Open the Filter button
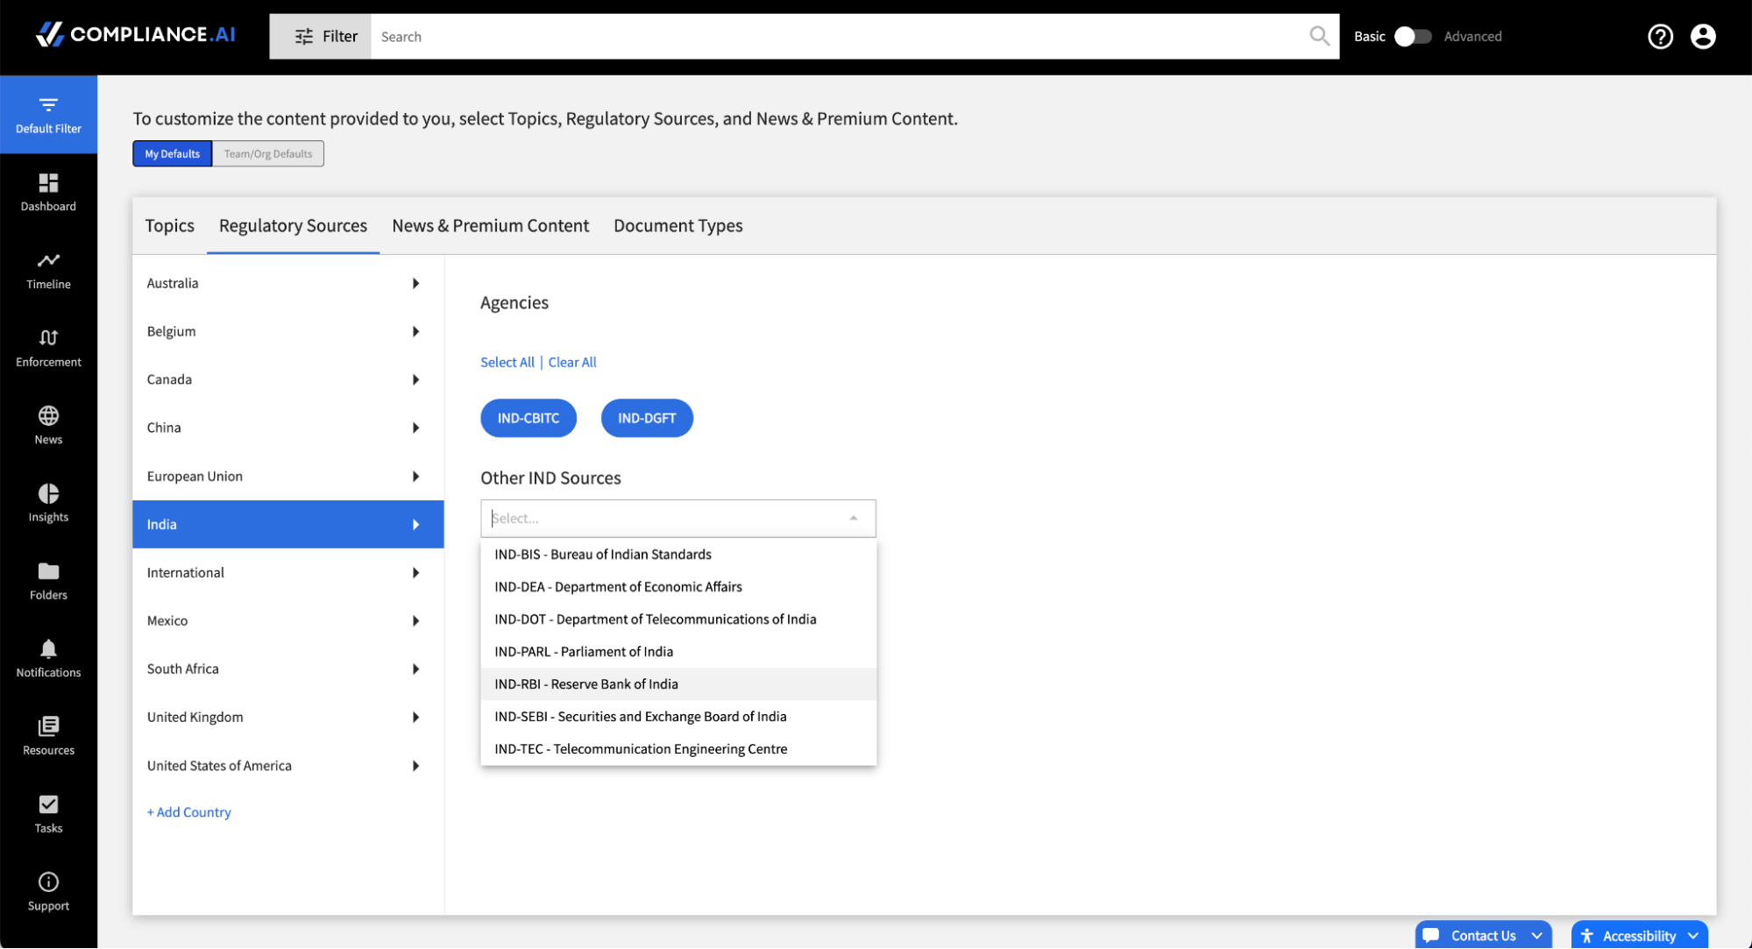1752x949 pixels. pos(320,36)
